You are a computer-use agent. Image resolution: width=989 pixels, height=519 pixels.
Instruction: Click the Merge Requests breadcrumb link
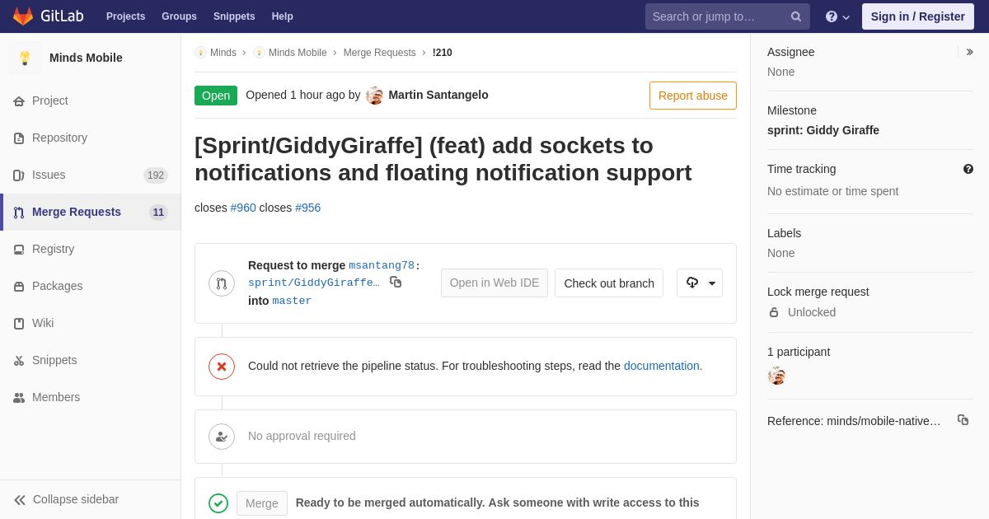click(380, 53)
